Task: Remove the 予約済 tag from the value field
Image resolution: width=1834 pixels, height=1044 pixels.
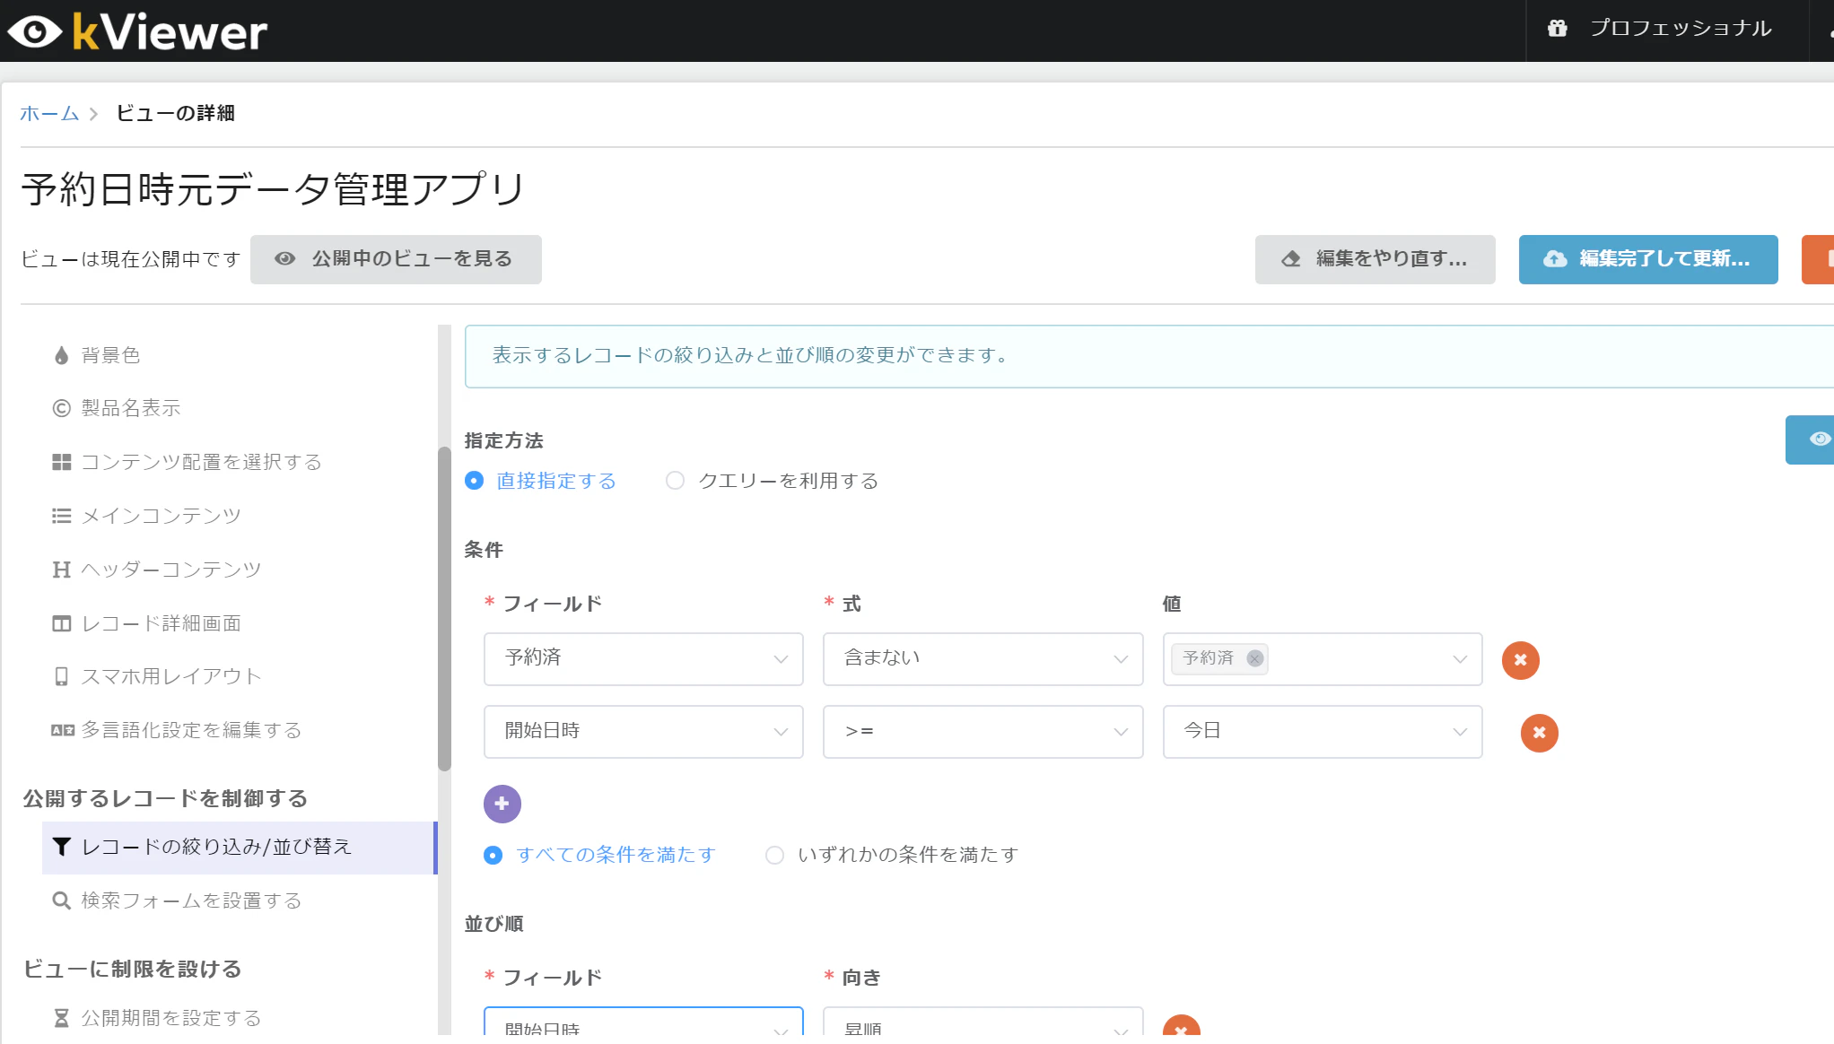Action: (1254, 658)
